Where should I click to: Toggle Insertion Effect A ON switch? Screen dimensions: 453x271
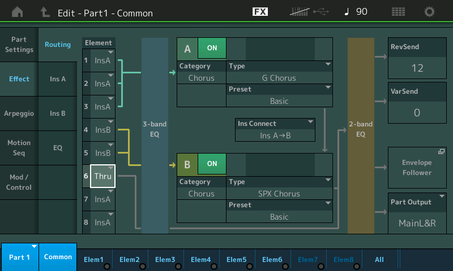212,49
